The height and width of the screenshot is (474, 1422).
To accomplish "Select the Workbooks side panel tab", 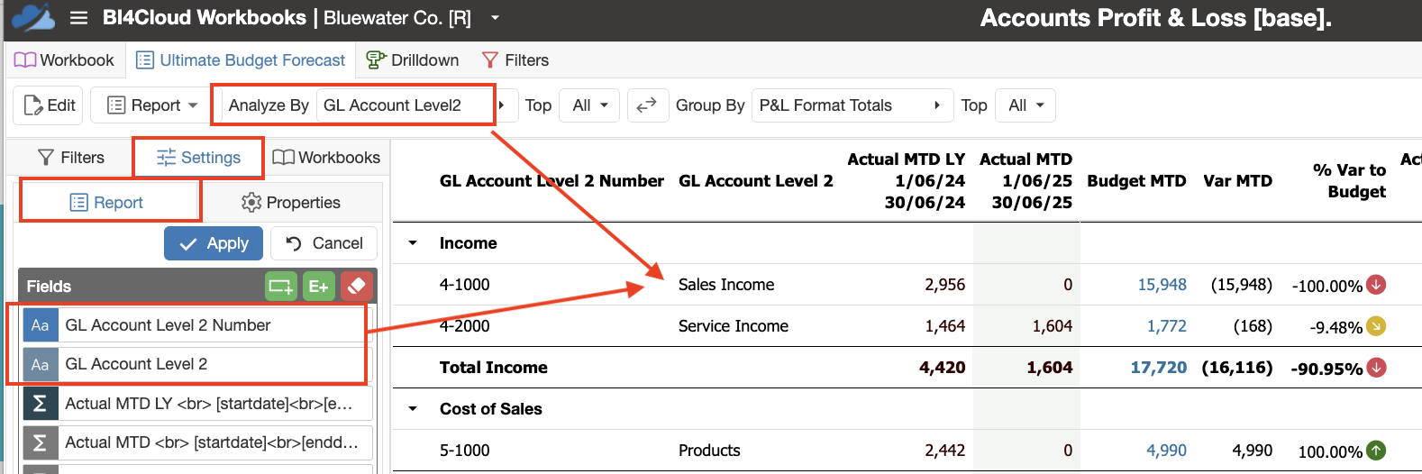I will click(326, 158).
